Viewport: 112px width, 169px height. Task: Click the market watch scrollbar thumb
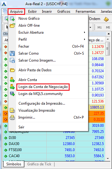[x=108, y=49]
